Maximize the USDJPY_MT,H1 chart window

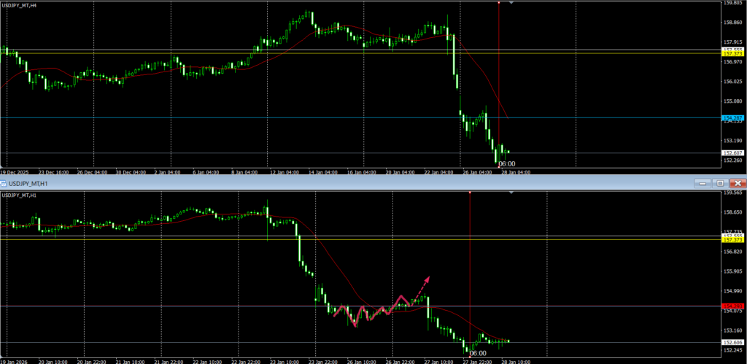[x=720, y=183]
